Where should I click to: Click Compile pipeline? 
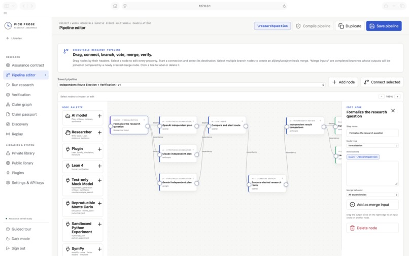[x=313, y=26]
